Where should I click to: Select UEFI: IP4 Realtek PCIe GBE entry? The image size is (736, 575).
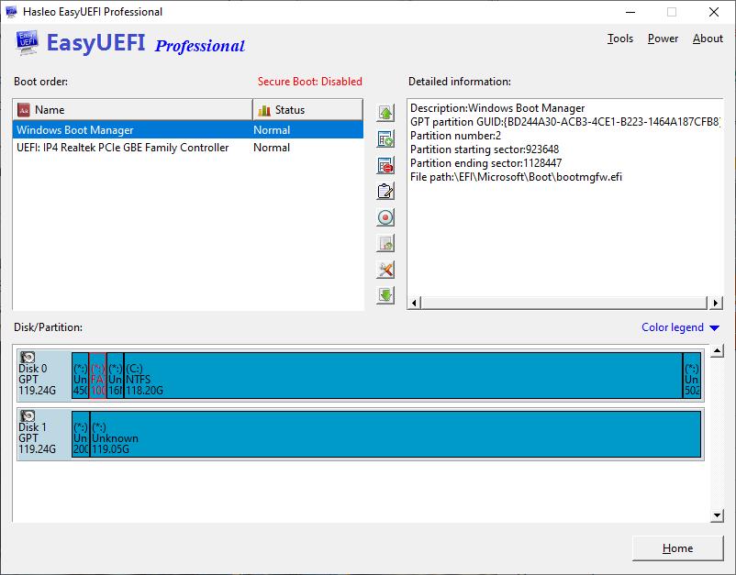[x=188, y=148]
